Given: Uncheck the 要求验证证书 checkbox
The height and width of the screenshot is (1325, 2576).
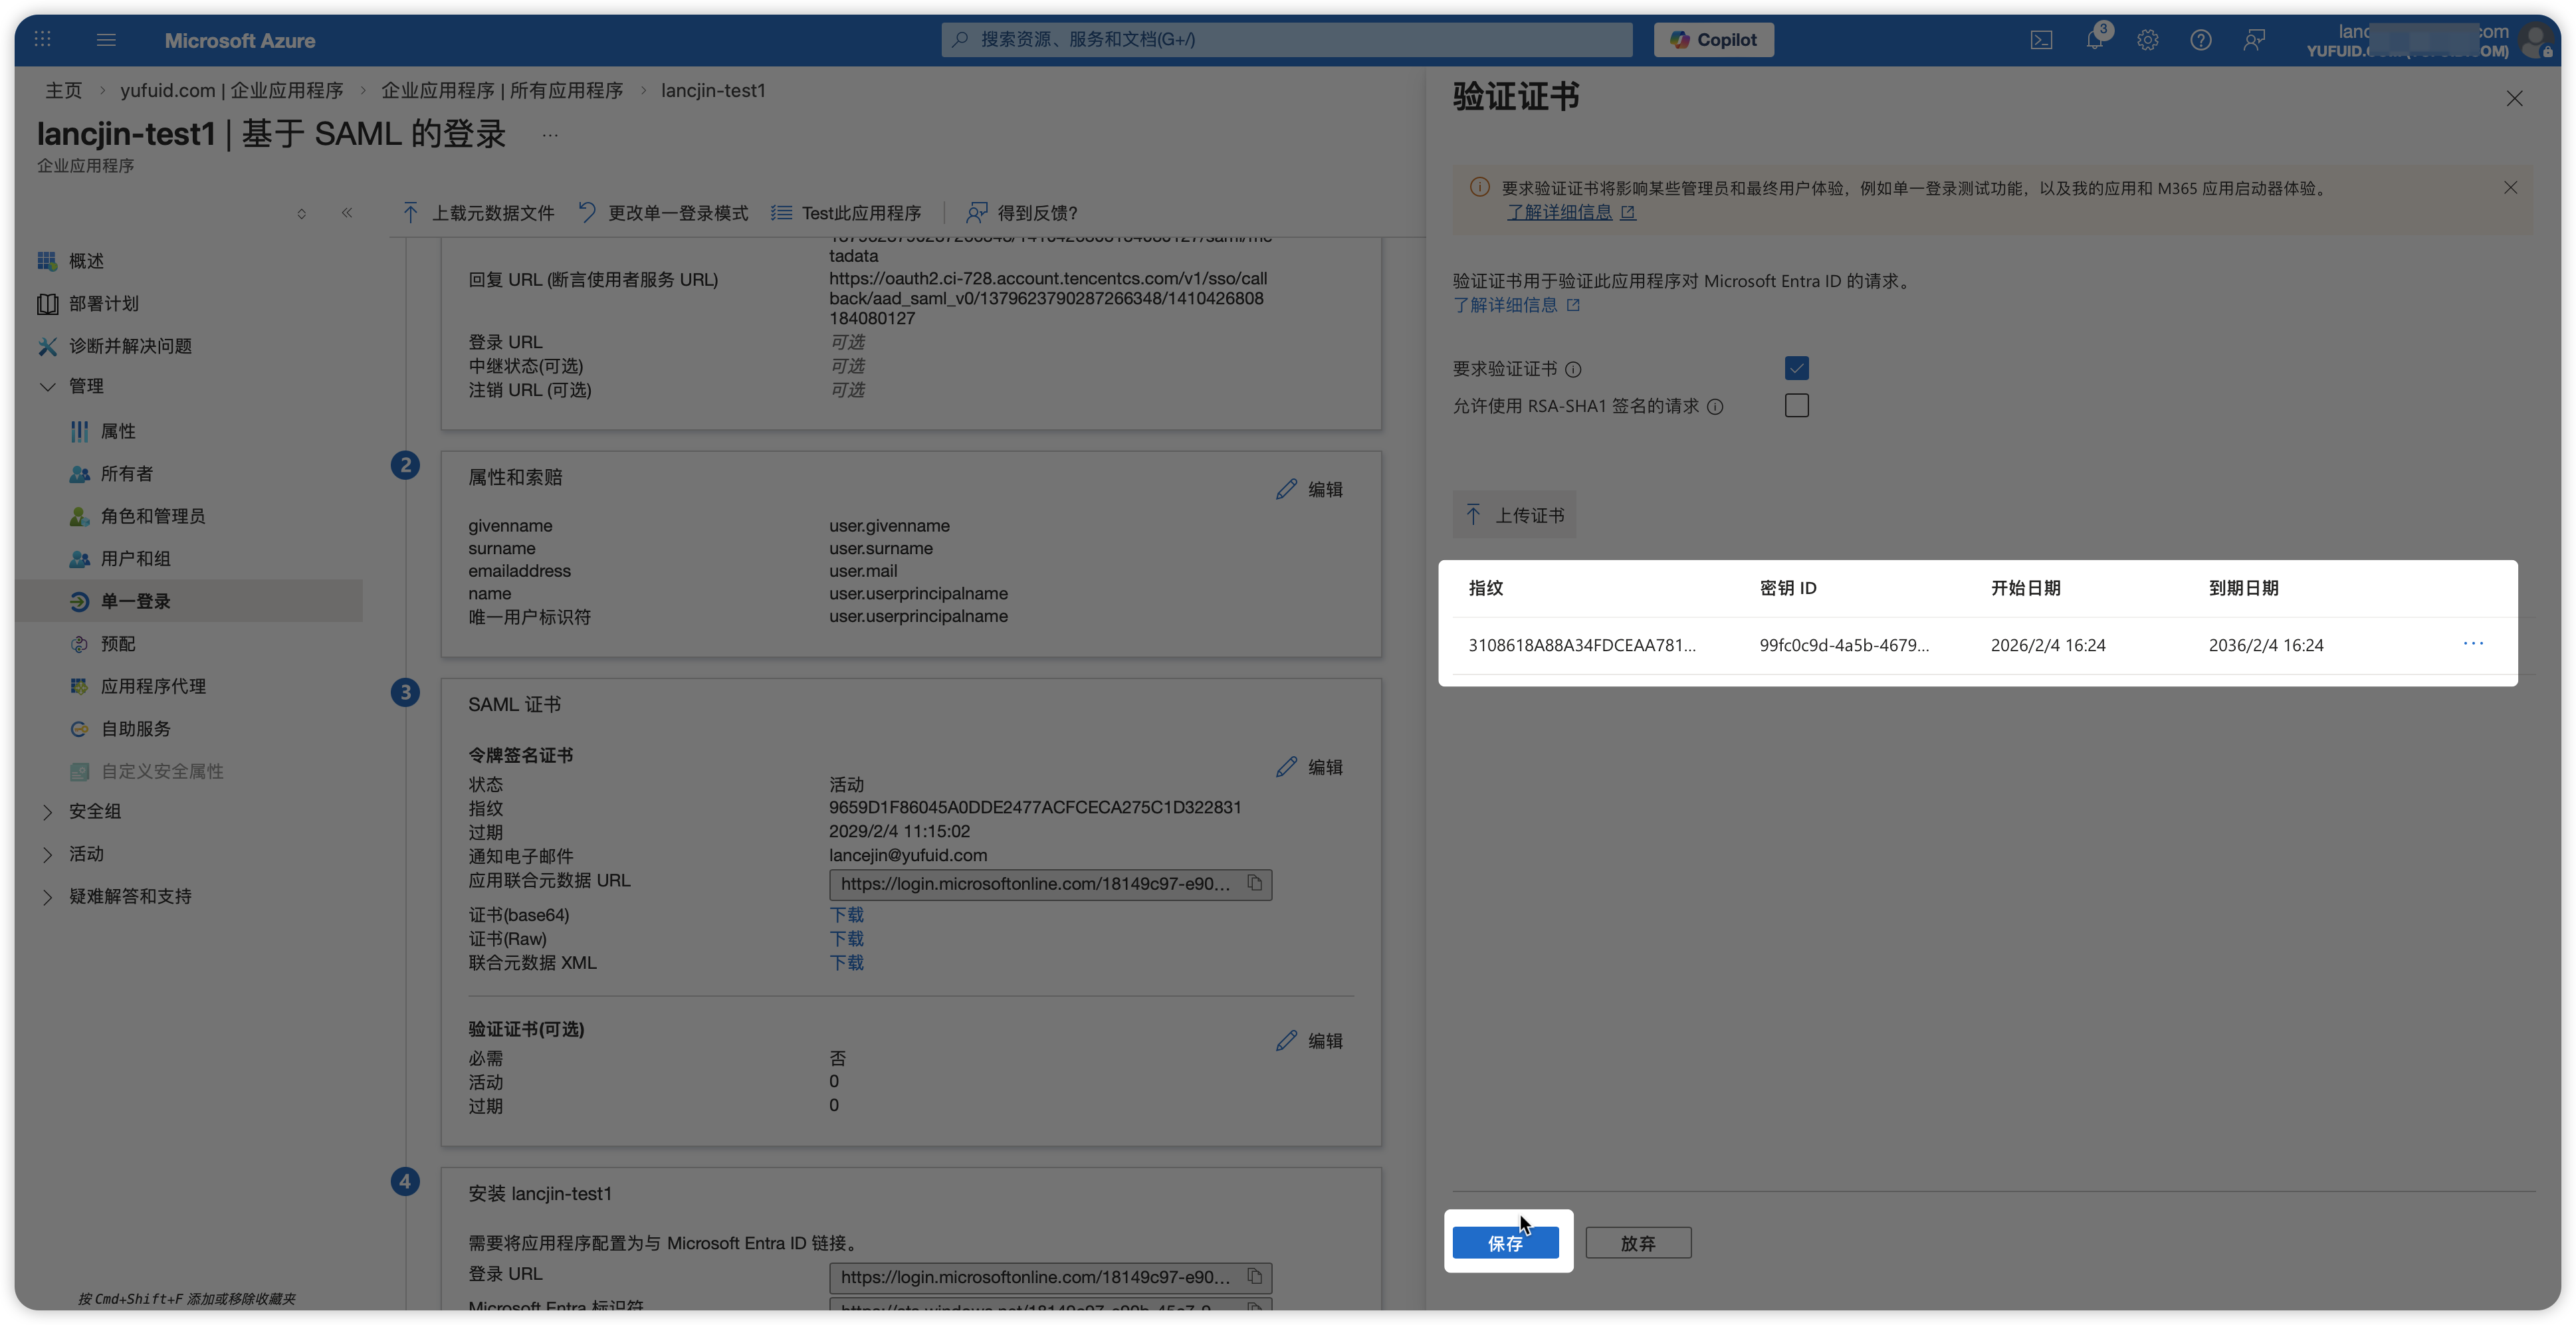Looking at the screenshot, I should [x=1796, y=368].
